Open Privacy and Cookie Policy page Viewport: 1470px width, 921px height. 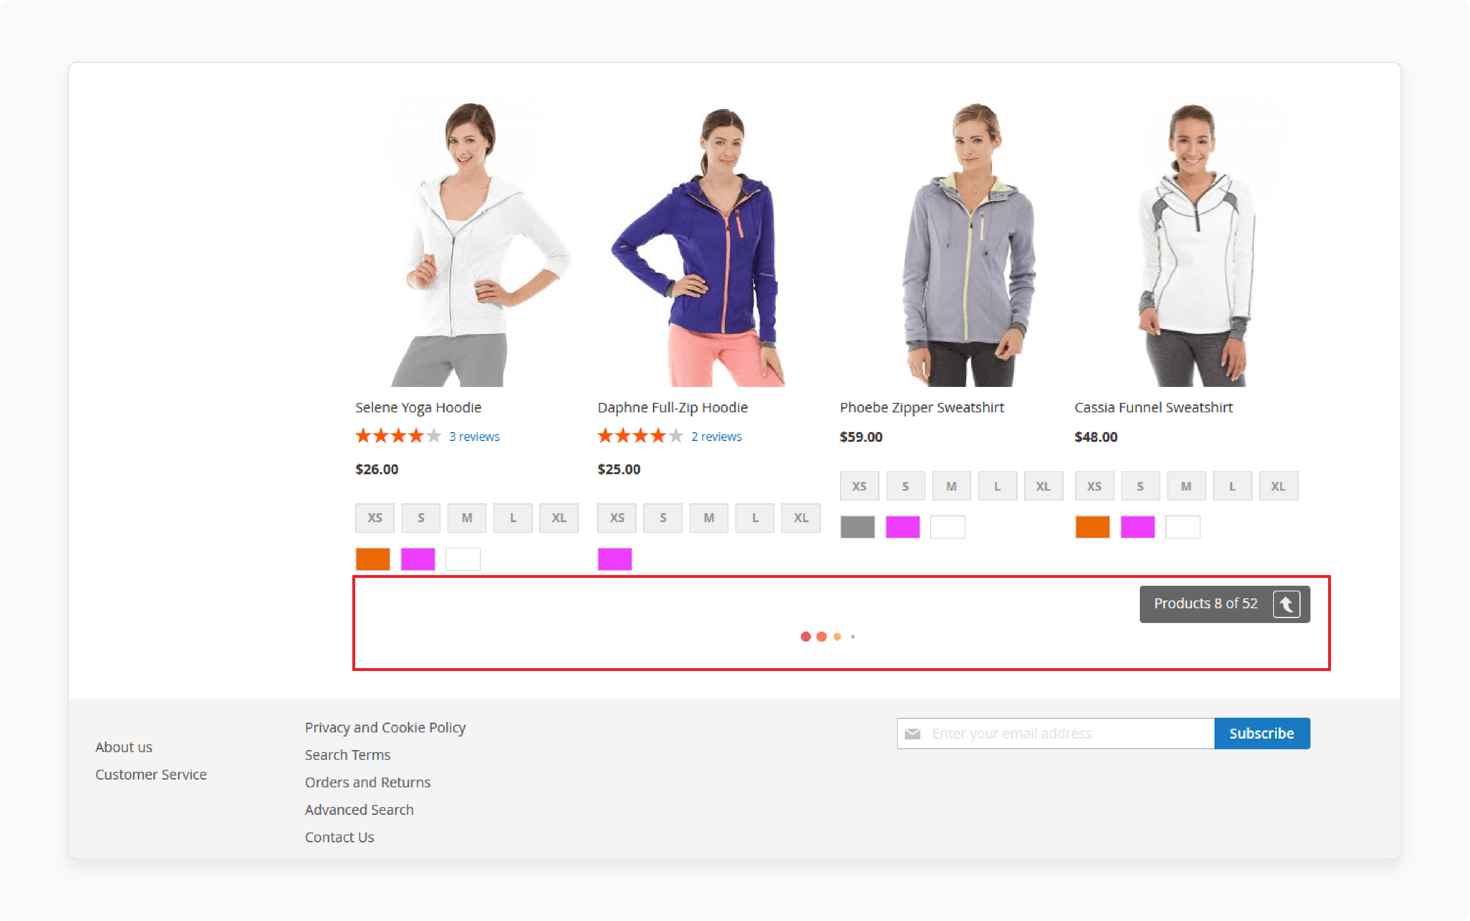pos(384,727)
